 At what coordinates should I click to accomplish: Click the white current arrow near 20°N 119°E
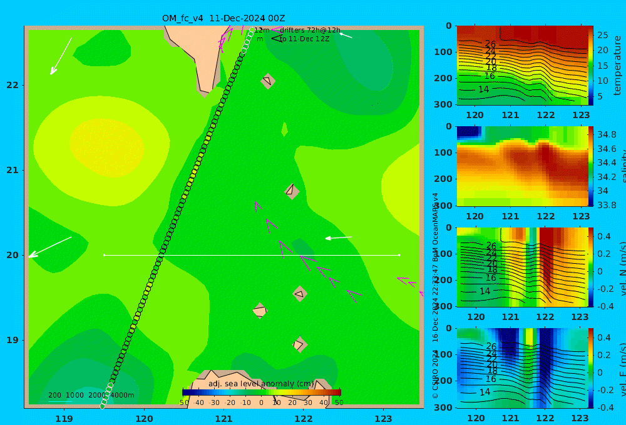click(x=50, y=247)
